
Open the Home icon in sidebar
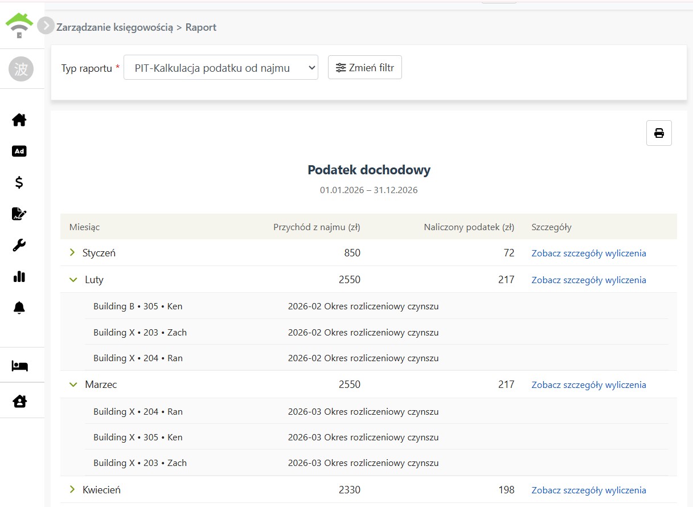tap(19, 120)
